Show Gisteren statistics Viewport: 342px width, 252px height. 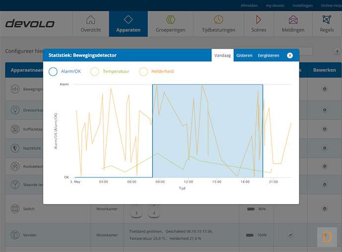pos(244,55)
